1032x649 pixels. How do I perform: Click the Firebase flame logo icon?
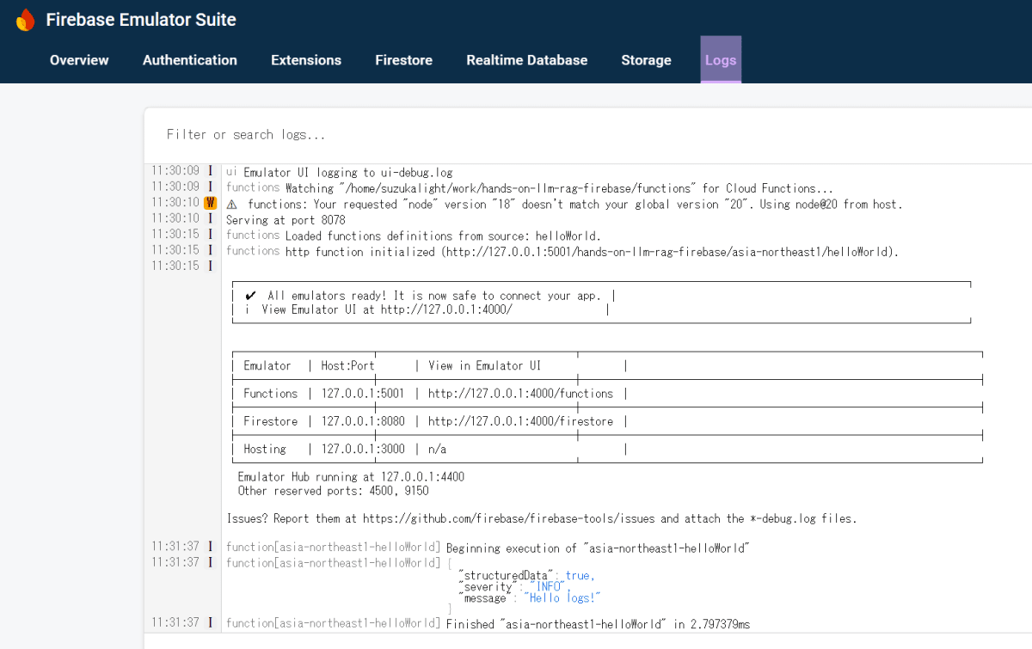point(27,20)
